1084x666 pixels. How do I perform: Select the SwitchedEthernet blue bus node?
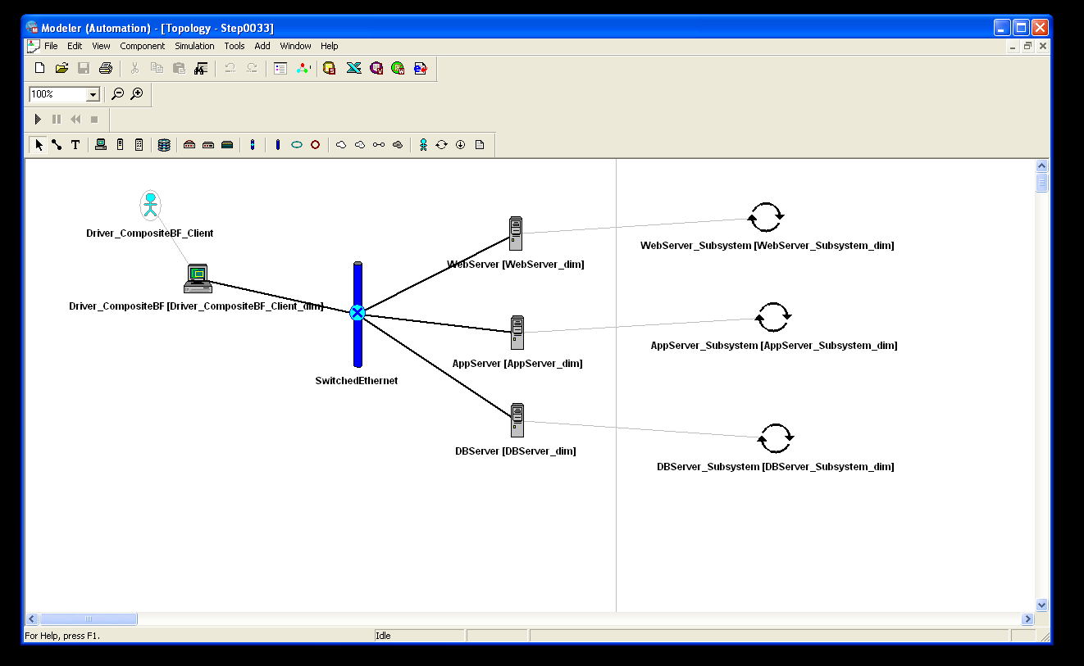[x=358, y=314]
